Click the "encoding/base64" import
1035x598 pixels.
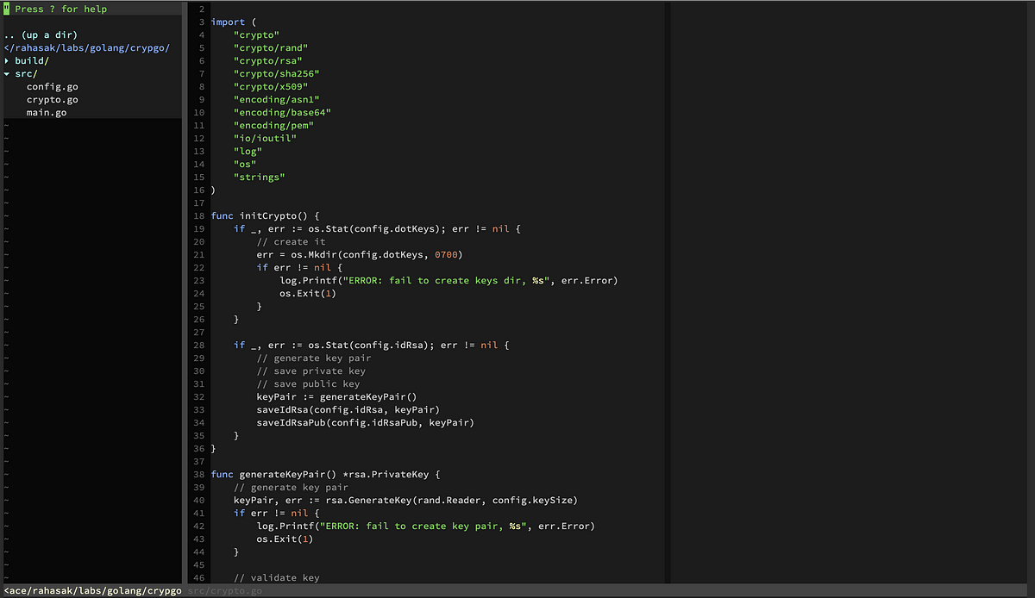click(282, 112)
